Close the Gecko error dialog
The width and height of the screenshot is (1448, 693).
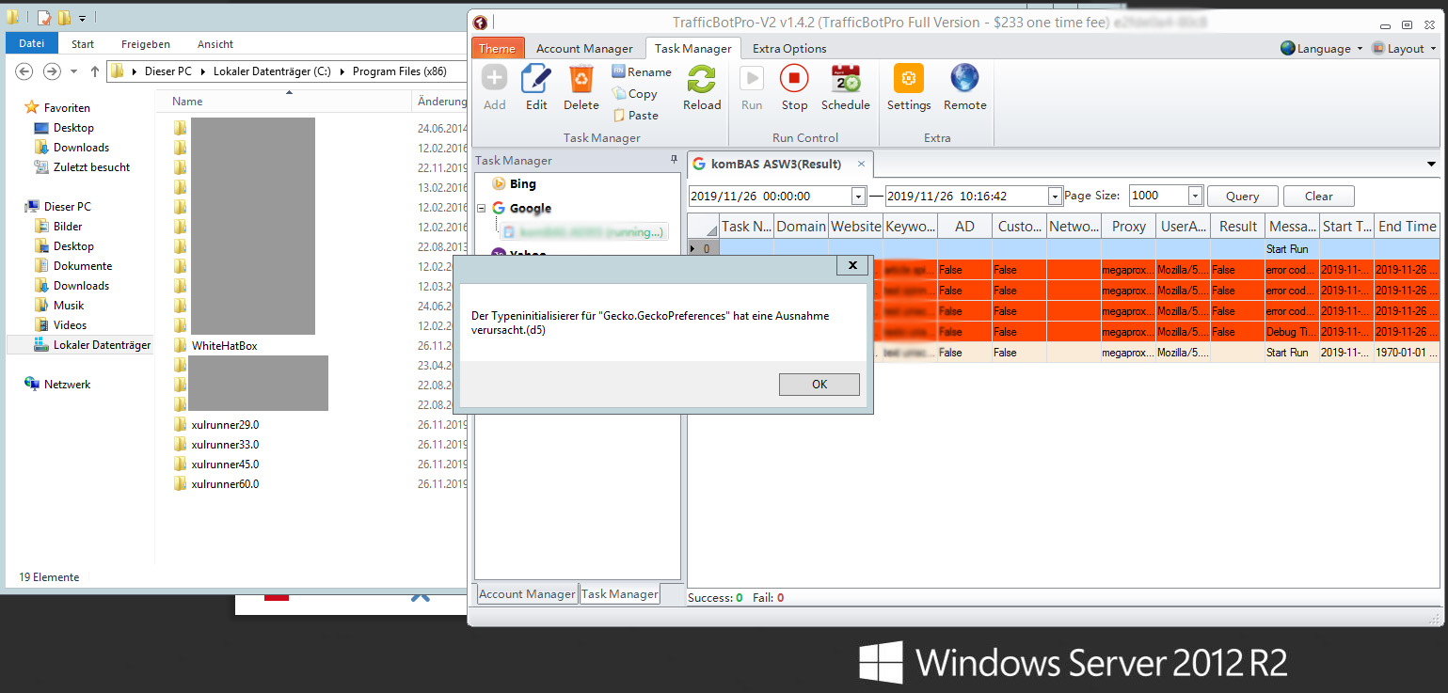pos(852,266)
